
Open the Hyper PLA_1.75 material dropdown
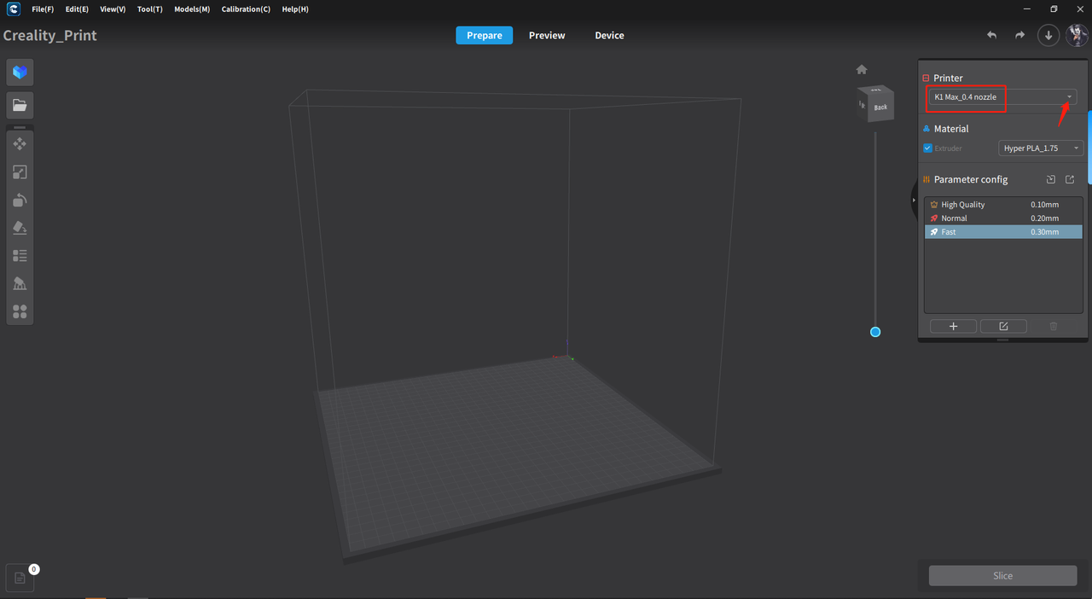click(x=1041, y=148)
